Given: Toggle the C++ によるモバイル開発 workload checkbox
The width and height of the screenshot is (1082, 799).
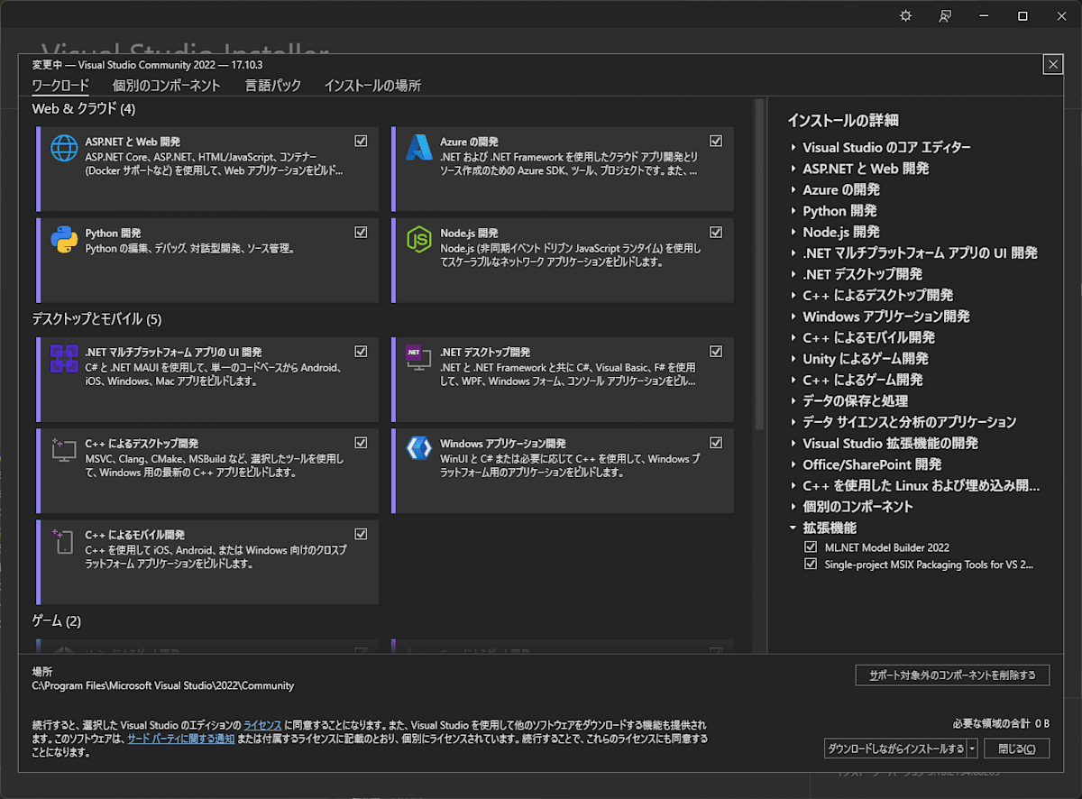Looking at the screenshot, I should click(x=361, y=533).
